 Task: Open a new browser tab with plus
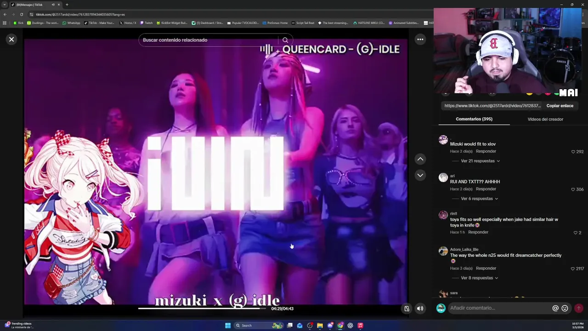pyautogui.click(x=67, y=5)
